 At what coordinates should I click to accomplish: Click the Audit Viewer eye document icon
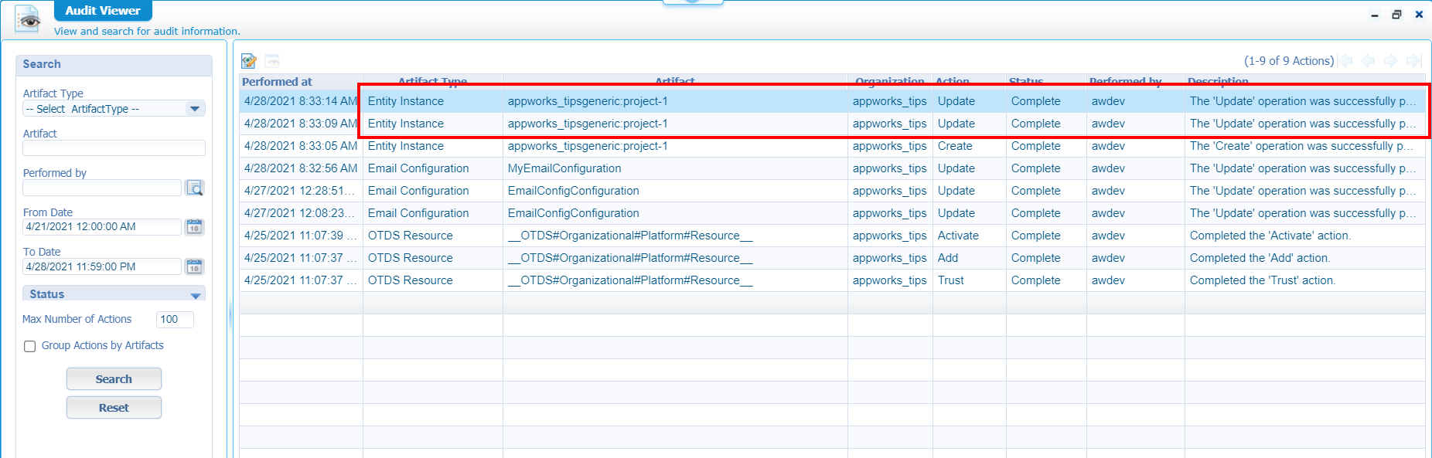click(29, 19)
